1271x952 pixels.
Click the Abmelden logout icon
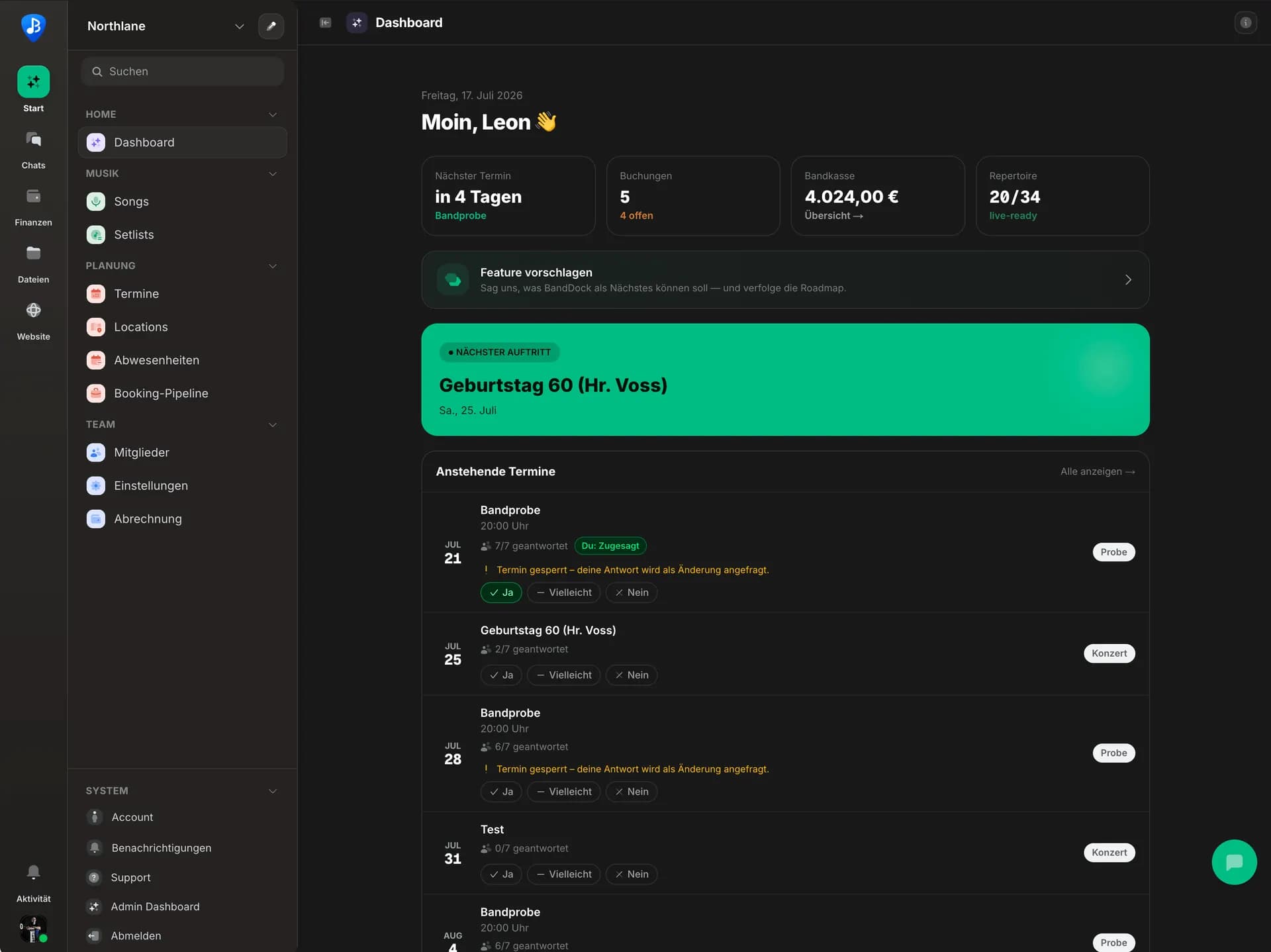95,935
